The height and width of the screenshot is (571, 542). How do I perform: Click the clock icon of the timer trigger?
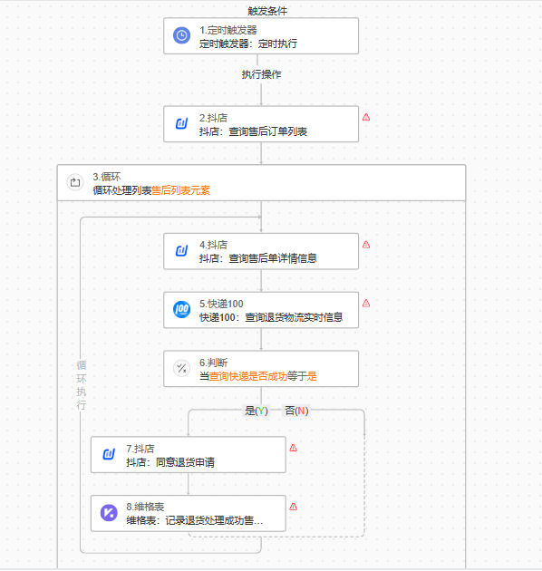coord(181,35)
